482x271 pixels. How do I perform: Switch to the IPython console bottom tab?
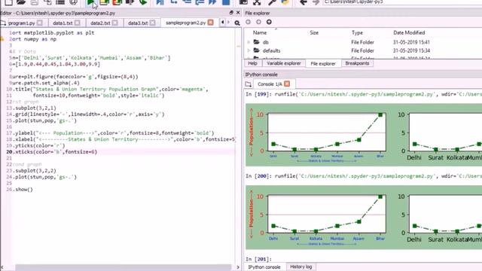click(x=264, y=267)
